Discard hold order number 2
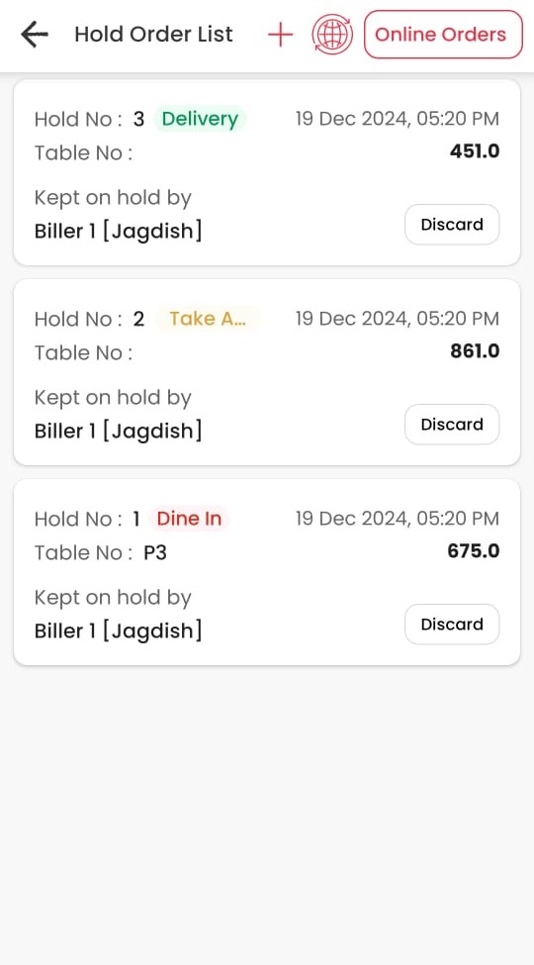 (452, 425)
